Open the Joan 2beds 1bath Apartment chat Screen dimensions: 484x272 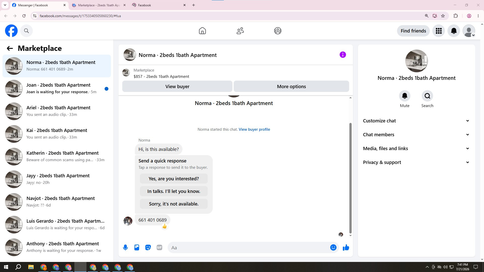(57, 88)
